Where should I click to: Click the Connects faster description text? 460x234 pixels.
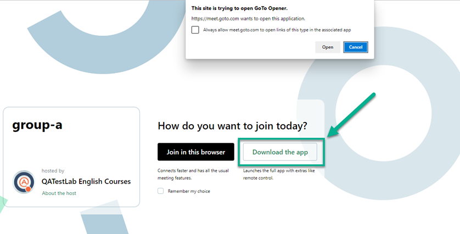193,174
